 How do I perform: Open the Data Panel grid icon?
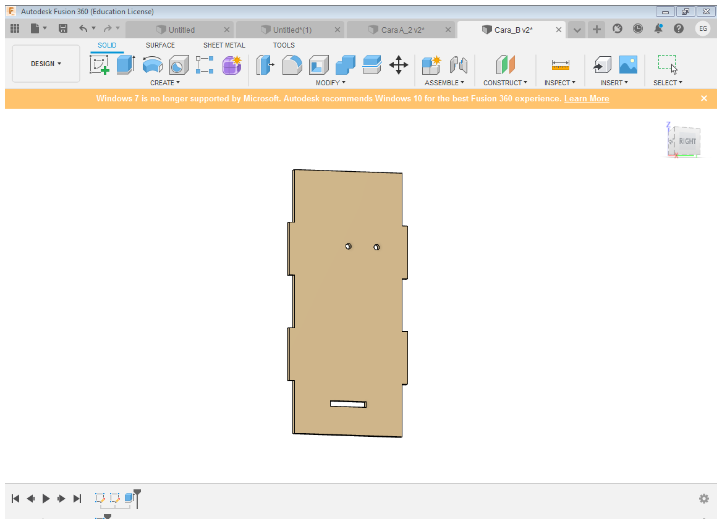click(x=15, y=29)
